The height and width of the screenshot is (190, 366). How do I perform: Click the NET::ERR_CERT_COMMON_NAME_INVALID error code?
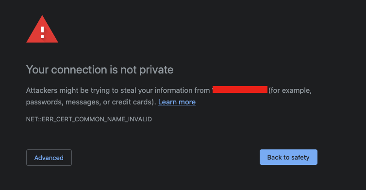pos(89,119)
